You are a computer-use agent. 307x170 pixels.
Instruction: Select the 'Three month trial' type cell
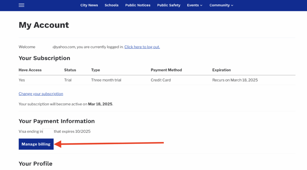click(x=106, y=80)
